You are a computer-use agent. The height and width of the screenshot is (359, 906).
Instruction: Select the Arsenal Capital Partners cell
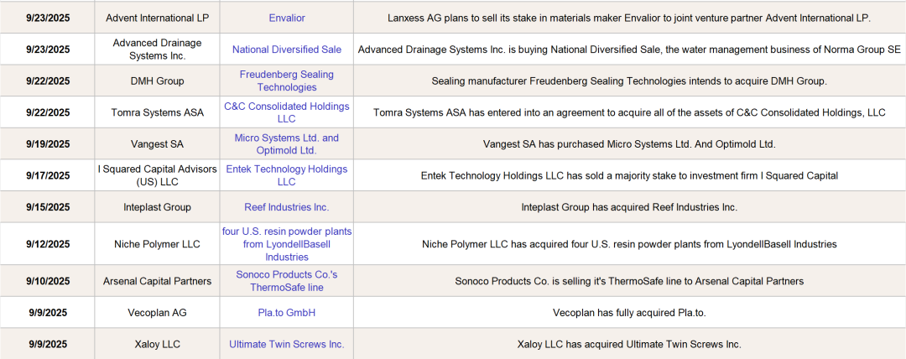pos(157,281)
